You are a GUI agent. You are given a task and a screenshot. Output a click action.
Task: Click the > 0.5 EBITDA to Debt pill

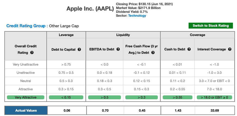coord(105,97)
